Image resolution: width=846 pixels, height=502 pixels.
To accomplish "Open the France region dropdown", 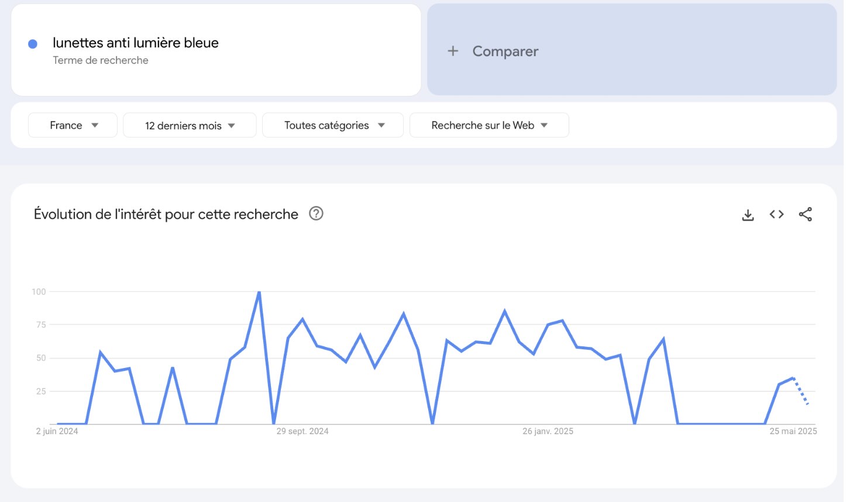I will (x=73, y=125).
